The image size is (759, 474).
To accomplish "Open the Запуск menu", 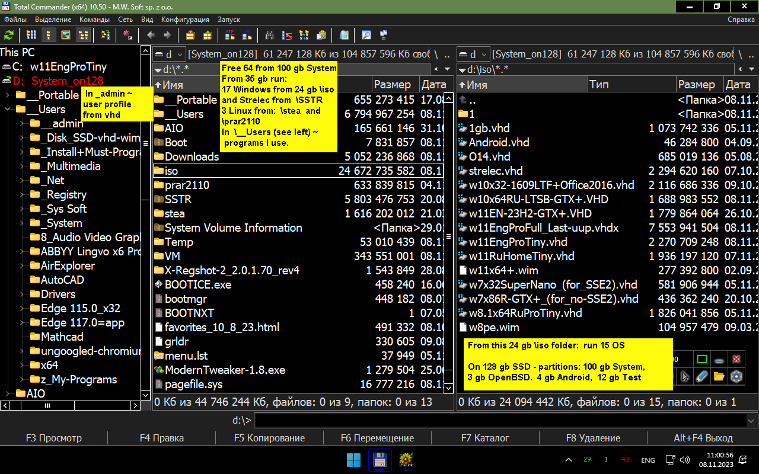I will point(229,20).
